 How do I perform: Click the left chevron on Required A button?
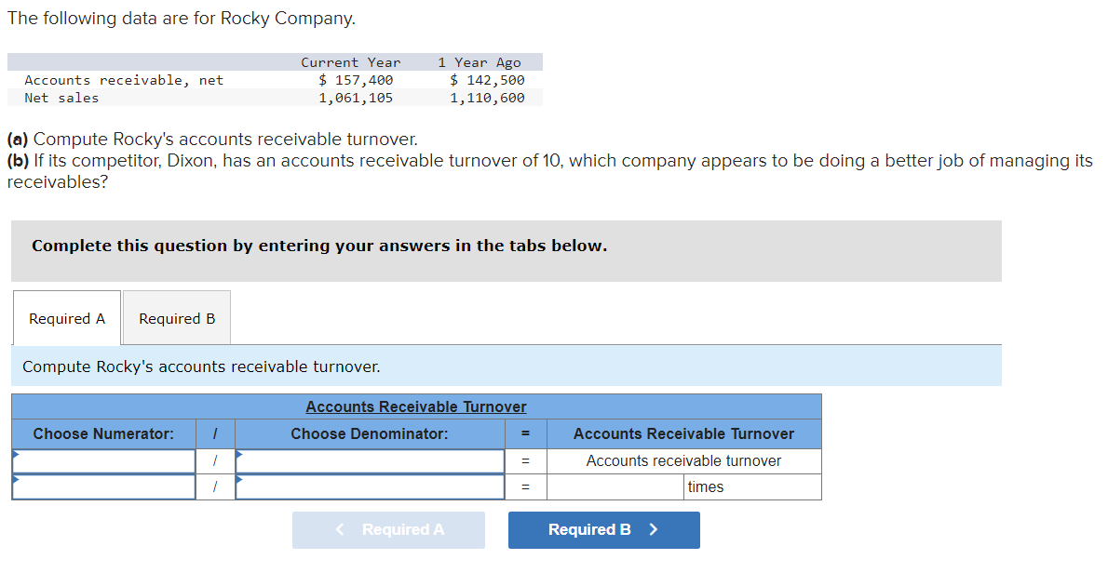(x=340, y=529)
